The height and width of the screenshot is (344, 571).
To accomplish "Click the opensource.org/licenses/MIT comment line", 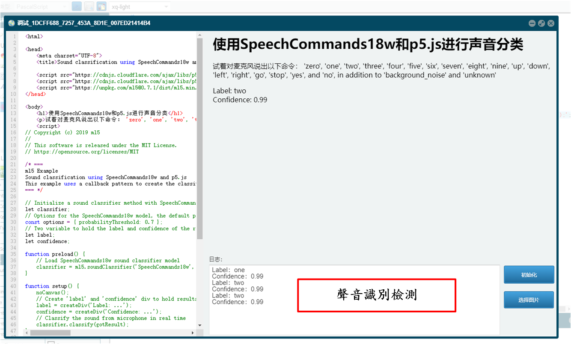I will [x=82, y=152].
